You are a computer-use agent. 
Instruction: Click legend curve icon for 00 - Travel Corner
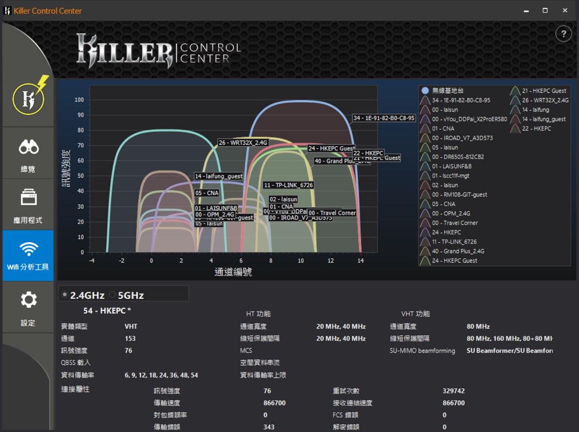[x=425, y=223]
